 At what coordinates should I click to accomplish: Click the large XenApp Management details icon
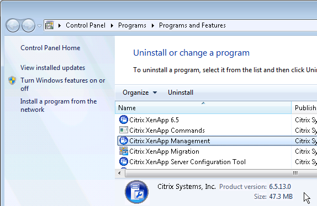(136, 192)
